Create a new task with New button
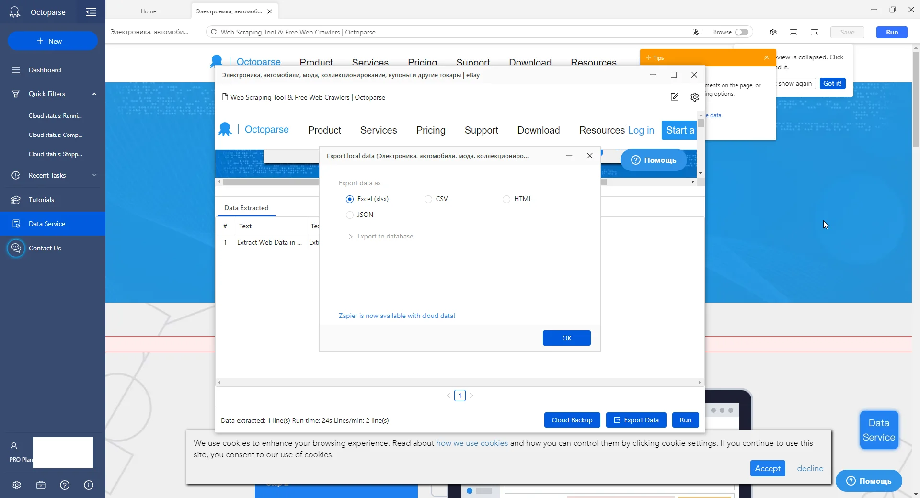 [53, 41]
